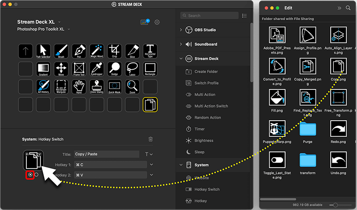Select the Slice key
Viewport: 357px width, 210px height.
tap(132, 51)
